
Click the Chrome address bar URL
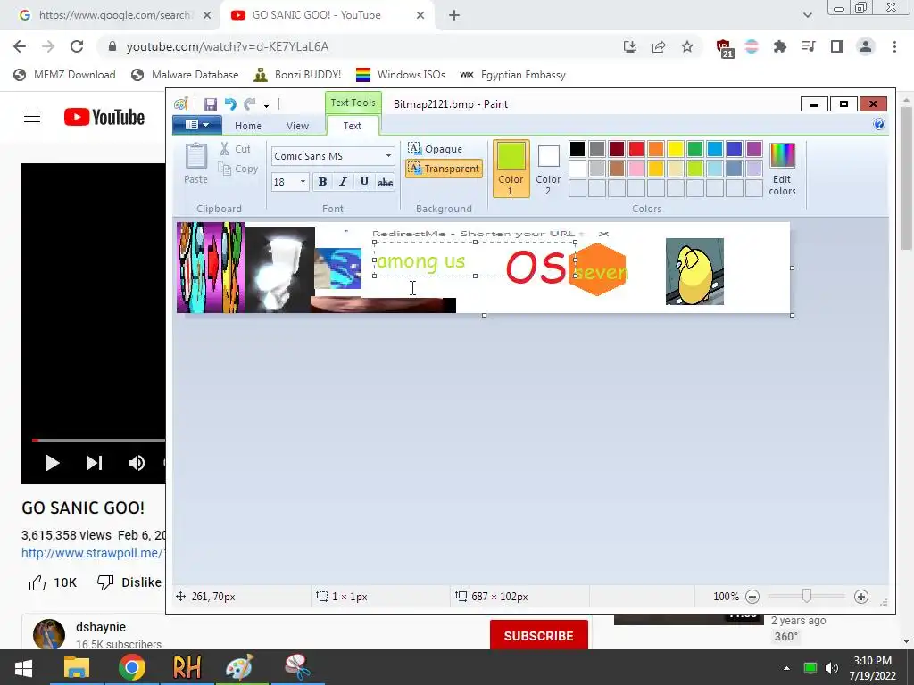[228, 46]
